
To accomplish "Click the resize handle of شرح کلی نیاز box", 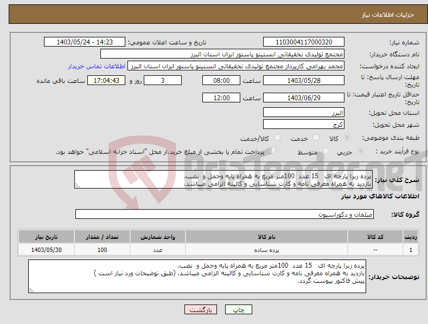I will pos(78,185).
